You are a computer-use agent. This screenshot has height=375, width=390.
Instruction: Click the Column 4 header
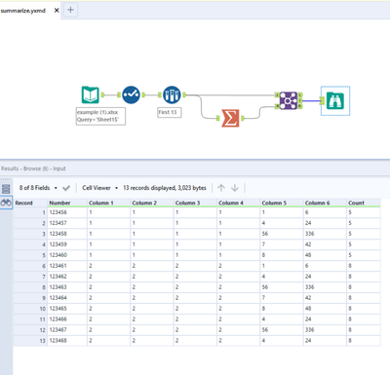tap(238, 203)
